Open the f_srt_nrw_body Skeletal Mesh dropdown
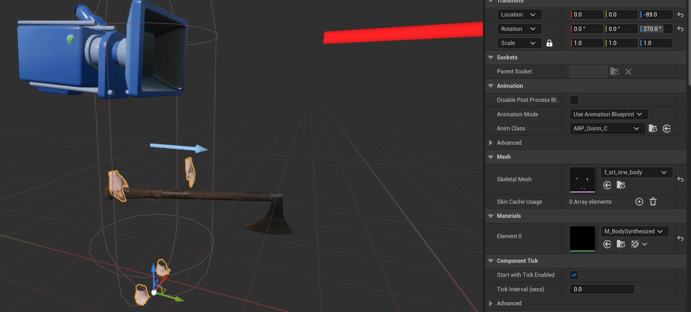The height and width of the screenshot is (312, 691). (637, 172)
